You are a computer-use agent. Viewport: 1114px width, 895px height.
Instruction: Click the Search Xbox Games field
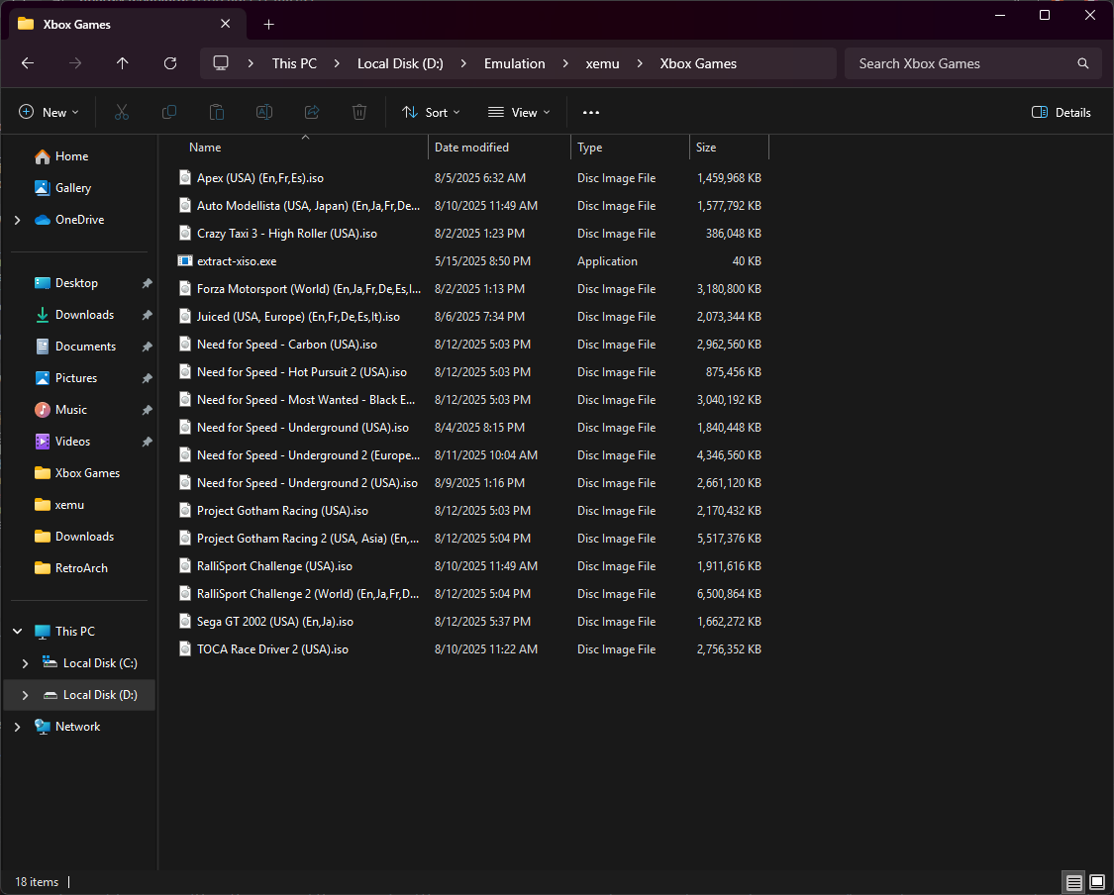click(961, 63)
